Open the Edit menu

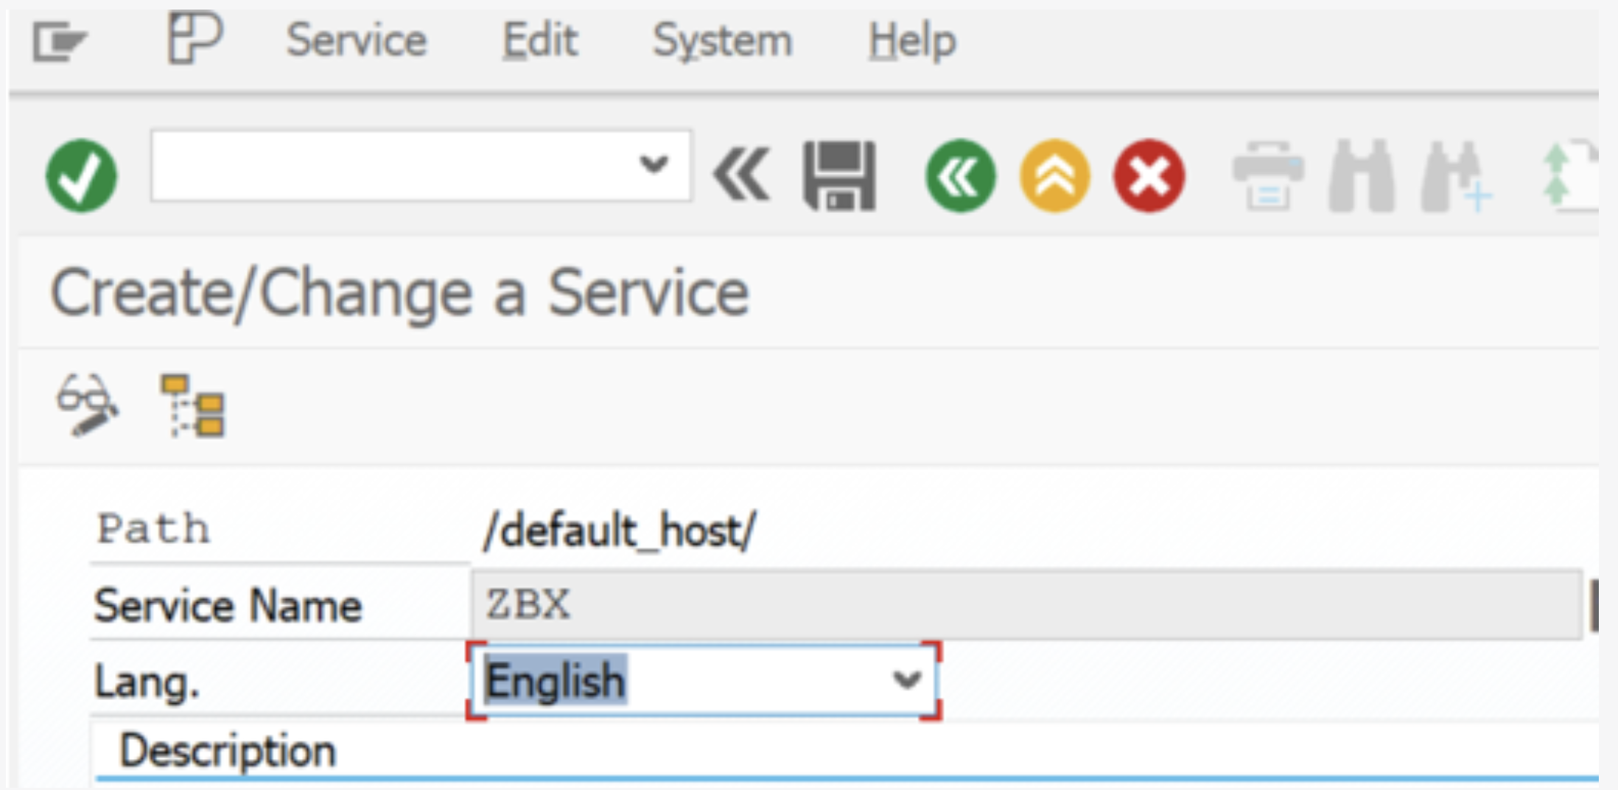(539, 40)
